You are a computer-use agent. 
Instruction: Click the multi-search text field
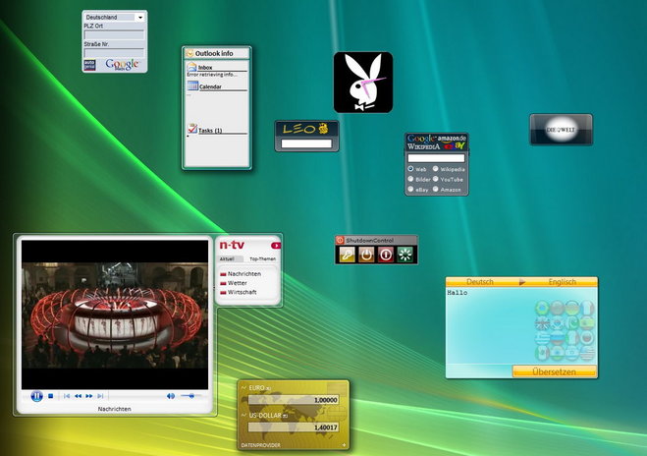436,158
